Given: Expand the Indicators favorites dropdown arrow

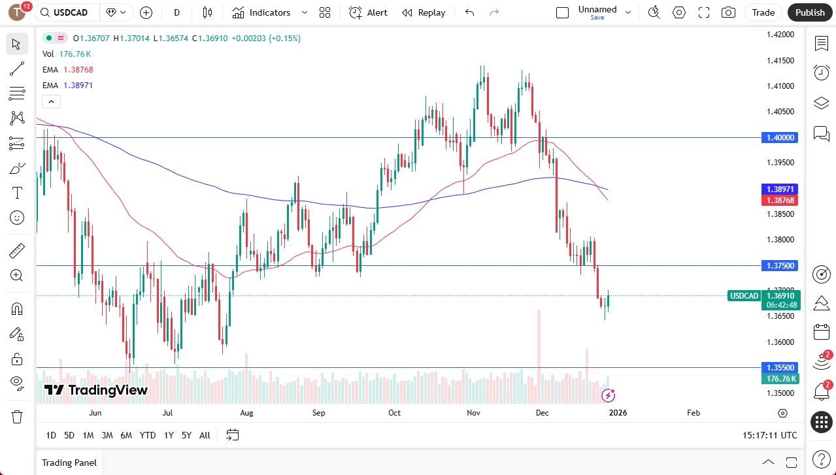Looking at the screenshot, I should (x=305, y=12).
